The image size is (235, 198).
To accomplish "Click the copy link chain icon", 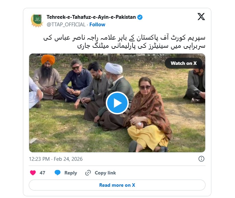I will tap(88, 173).
